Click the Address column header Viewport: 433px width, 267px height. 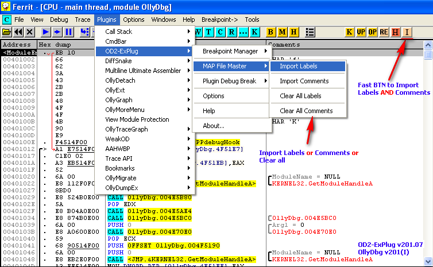point(19,44)
